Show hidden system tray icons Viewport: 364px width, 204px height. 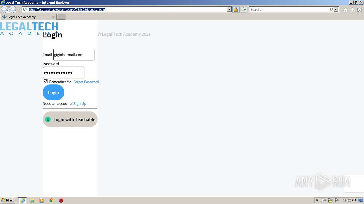317,200
